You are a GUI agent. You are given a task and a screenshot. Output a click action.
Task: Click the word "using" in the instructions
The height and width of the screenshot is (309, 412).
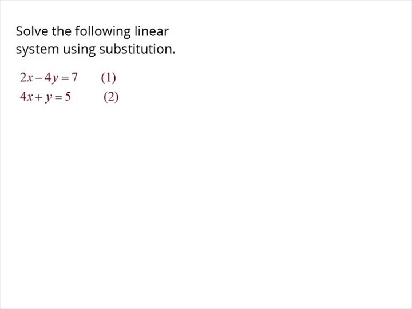coord(79,50)
